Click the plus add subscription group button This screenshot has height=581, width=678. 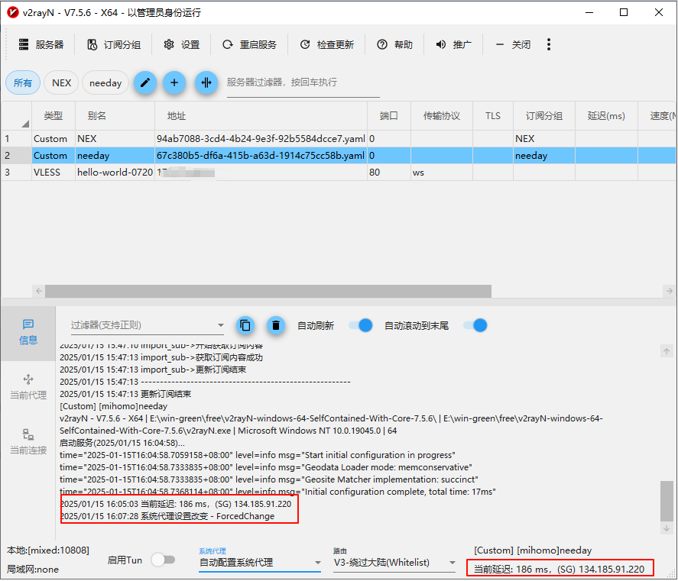(x=174, y=82)
